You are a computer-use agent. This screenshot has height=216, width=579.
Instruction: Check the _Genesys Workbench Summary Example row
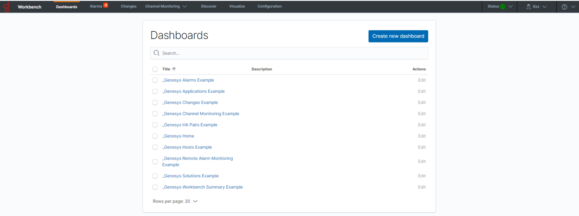pos(155,187)
